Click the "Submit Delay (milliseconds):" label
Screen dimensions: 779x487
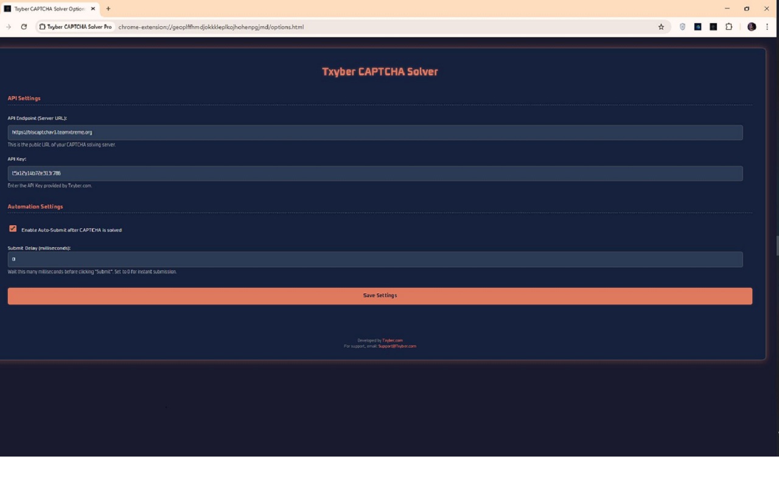coord(39,248)
